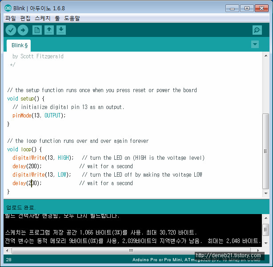Viewport: 273px width, 267px height.
Task: Select the Blink sketch tab
Action: coord(19,45)
